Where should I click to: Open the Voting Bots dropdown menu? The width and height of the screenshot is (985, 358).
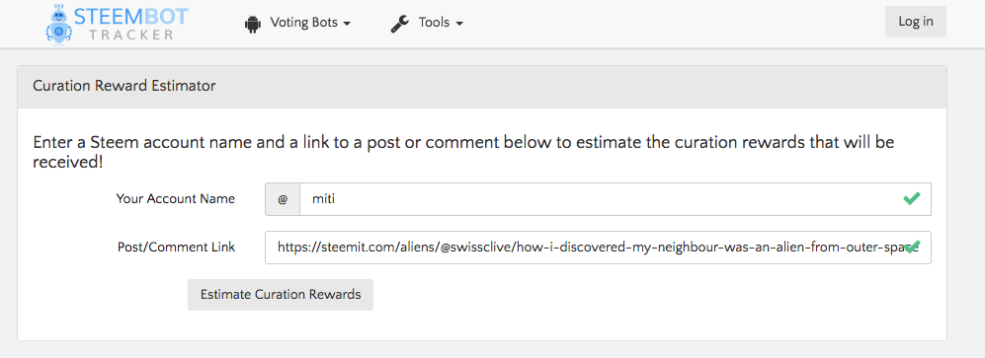tap(297, 24)
